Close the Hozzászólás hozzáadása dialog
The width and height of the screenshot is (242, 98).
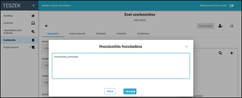tap(187, 46)
